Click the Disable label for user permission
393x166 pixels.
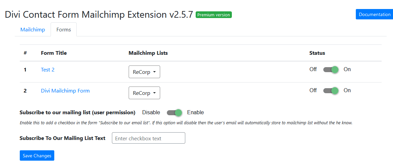click(x=151, y=112)
